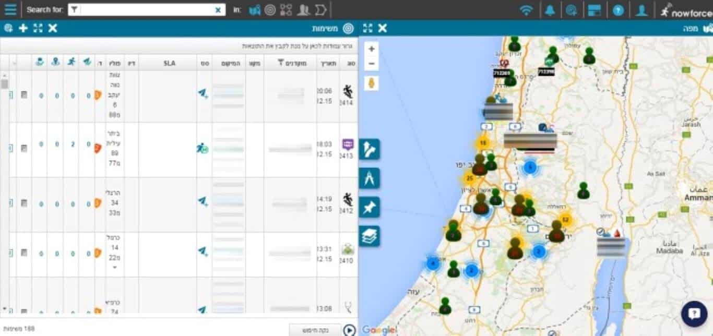Click the count 2 in the 18:03 row
Image resolution: width=713 pixels, height=336 pixels.
click(73, 145)
